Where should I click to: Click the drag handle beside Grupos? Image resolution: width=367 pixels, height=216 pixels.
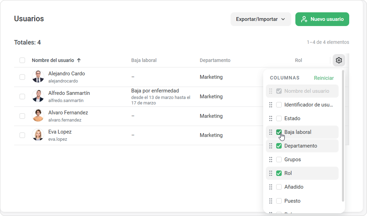pyautogui.click(x=271, y=160)
